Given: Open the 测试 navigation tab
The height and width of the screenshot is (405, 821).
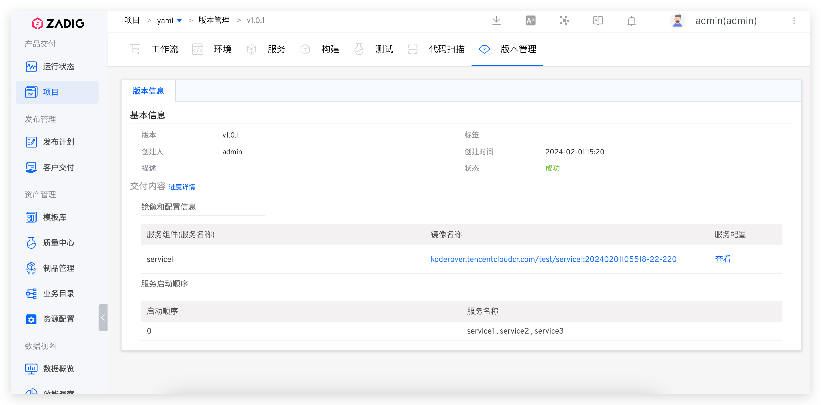Looking at the screenshot, I should click(384, 49).
